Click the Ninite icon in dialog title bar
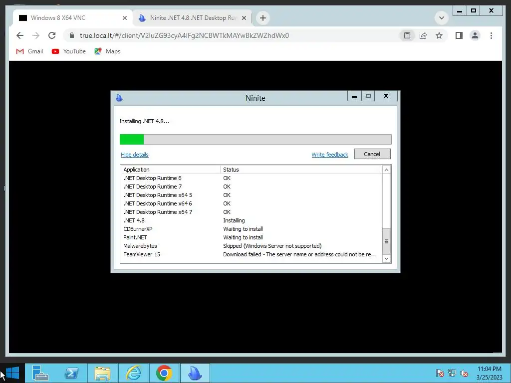Image resolution: width=511 pixels, height=383 pixels. coord(119,98)
